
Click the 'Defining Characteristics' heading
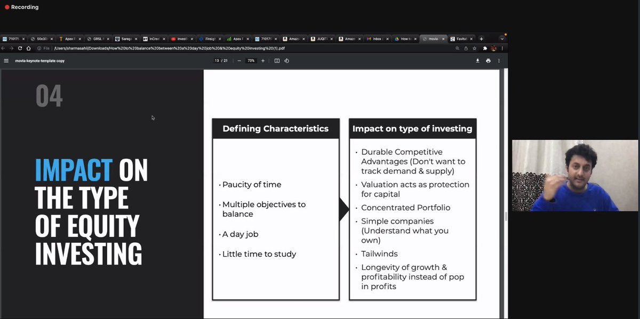tap(275, 128)
